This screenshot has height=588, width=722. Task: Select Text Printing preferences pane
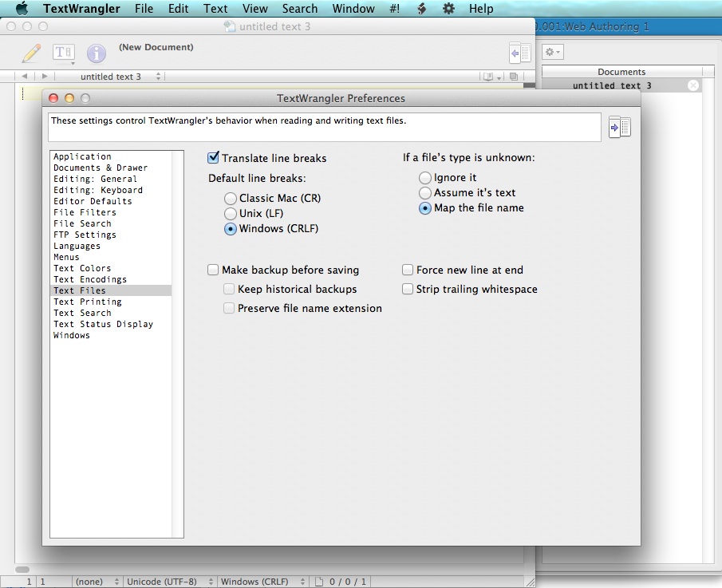click(111, 302)
